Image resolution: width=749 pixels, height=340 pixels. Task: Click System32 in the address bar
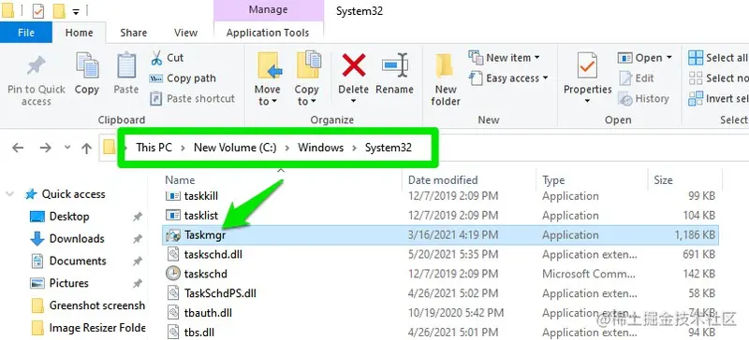coord(389,148)
